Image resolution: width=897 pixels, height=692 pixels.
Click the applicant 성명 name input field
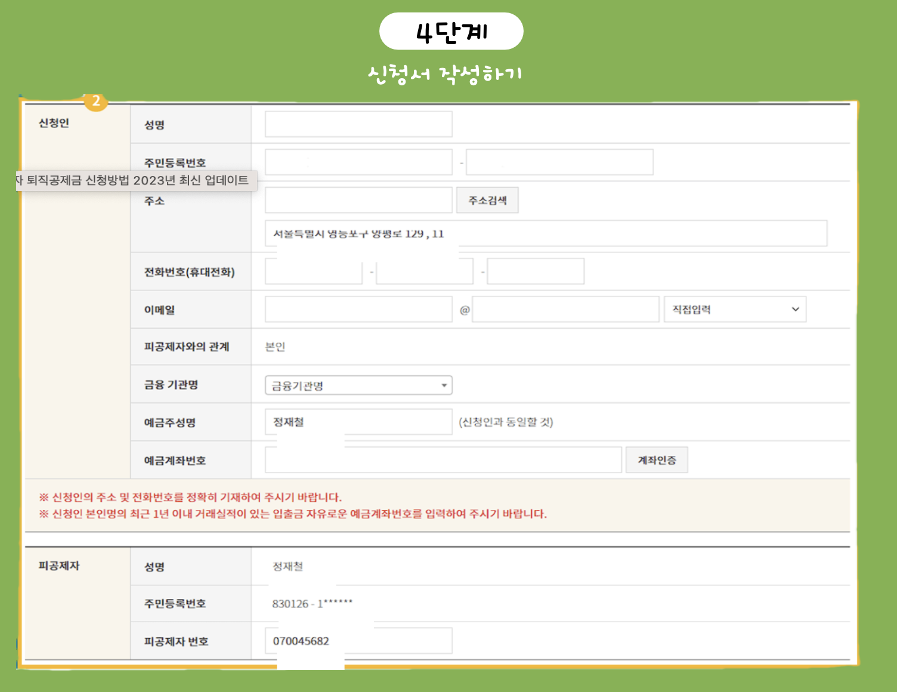(x=358, y=124)
